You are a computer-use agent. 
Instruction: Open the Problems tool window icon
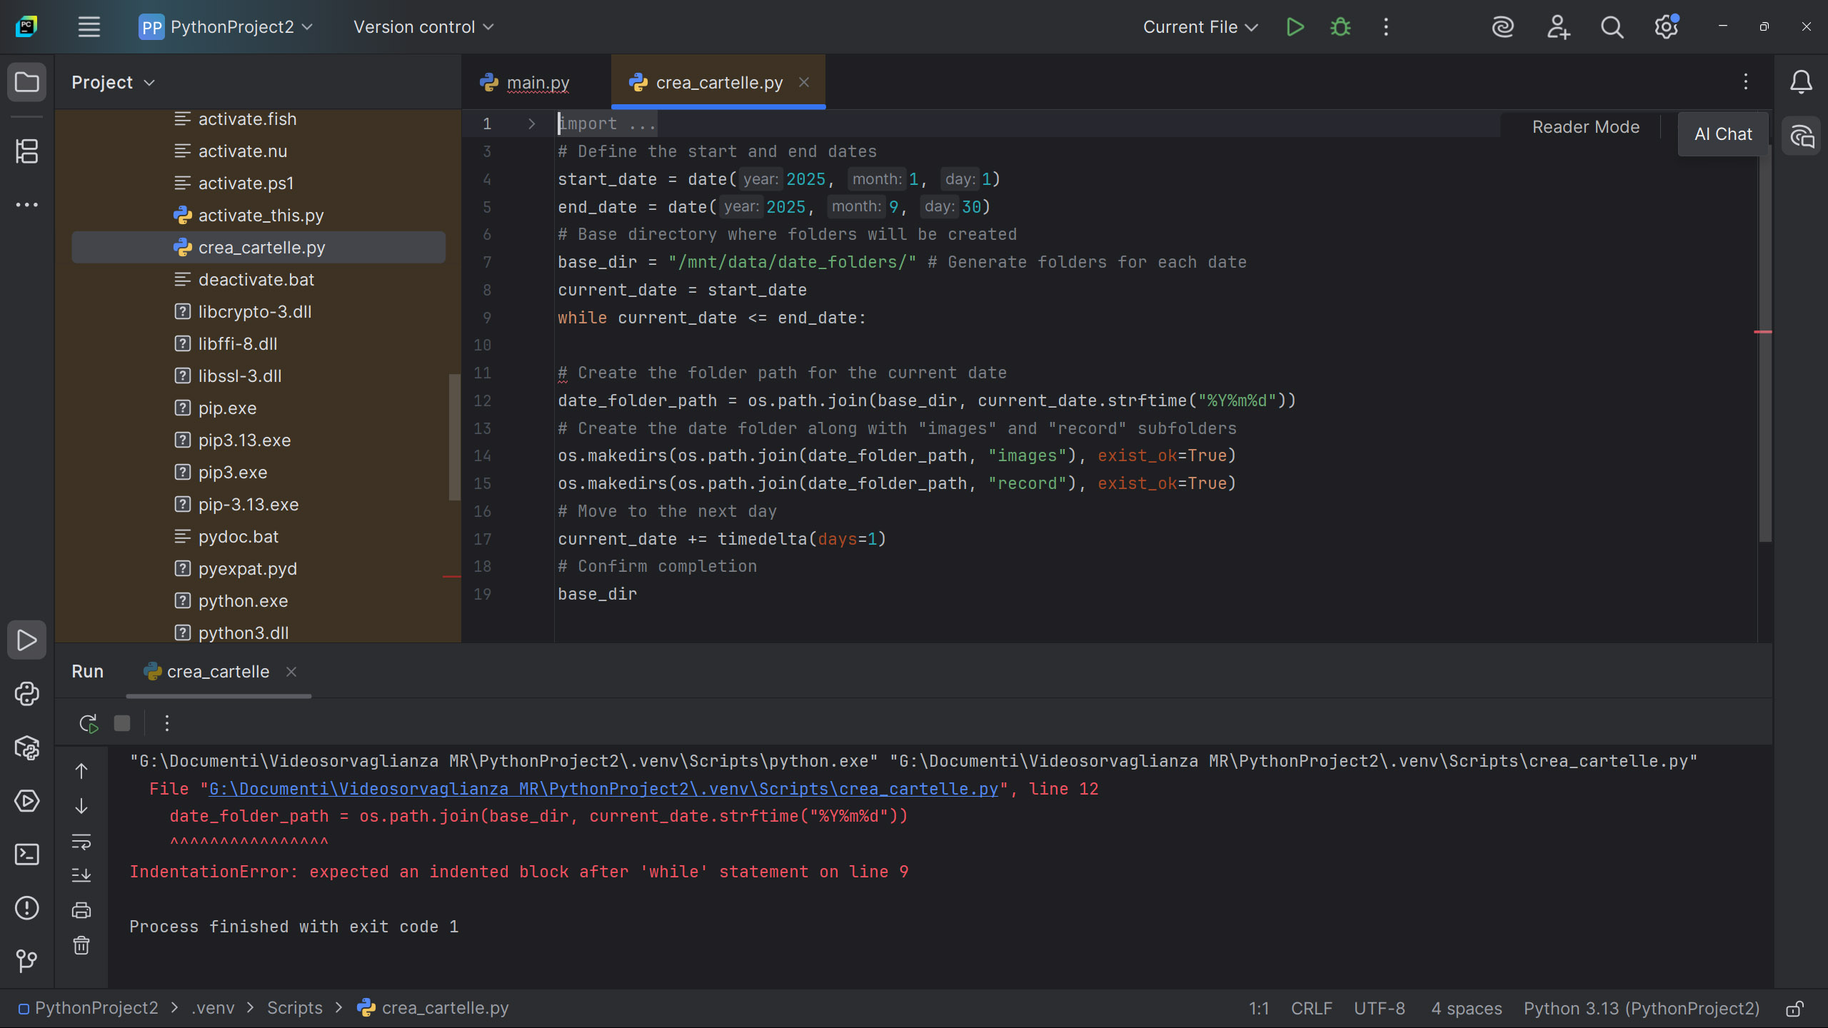pos(27,908)
